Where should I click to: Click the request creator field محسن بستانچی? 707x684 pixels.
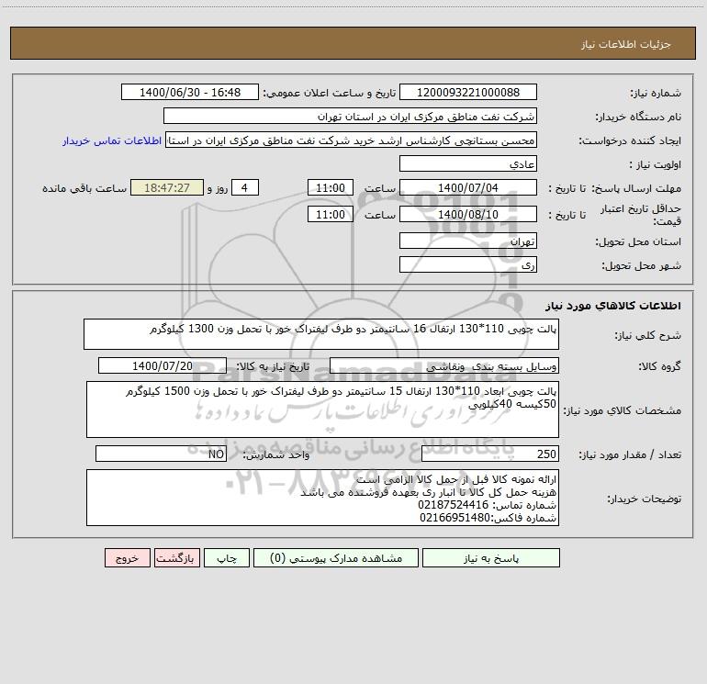(x=352, y=140)
